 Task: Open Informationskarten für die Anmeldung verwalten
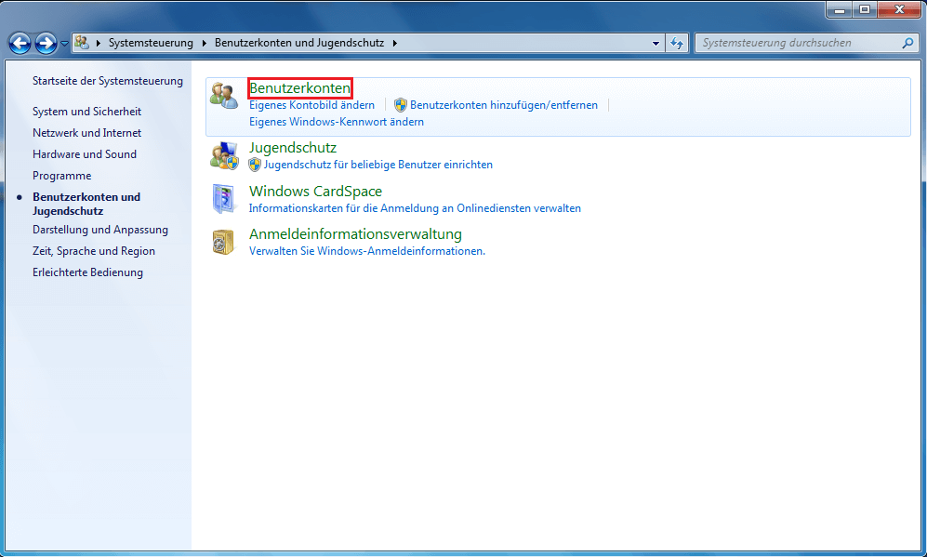[415, 208]
